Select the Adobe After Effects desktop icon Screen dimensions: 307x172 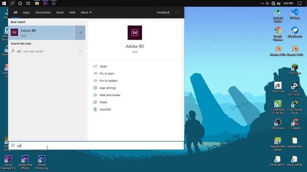click(25, 162)
